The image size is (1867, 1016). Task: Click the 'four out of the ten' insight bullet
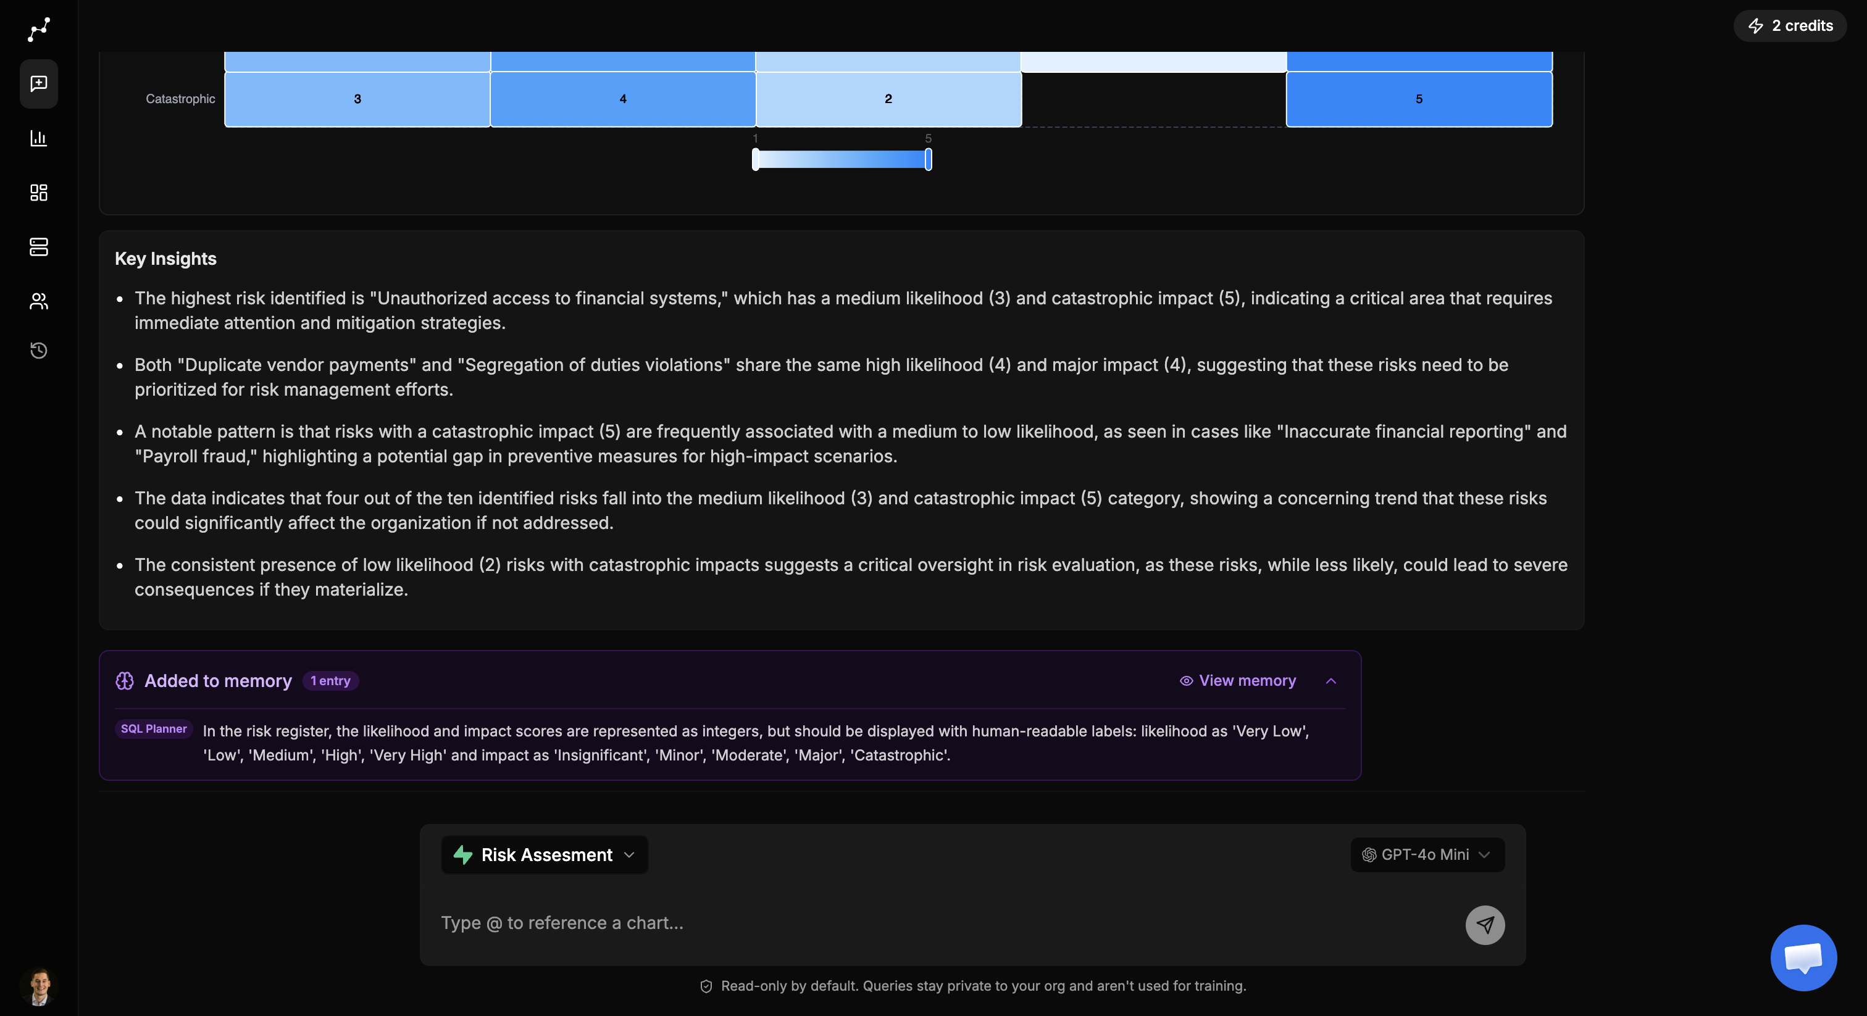pyautogui.click(x=840, y=511)
